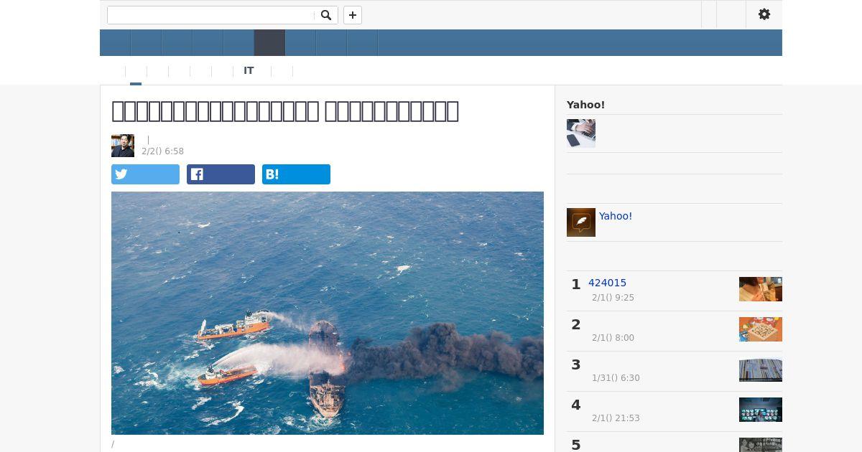Open the burning tanker article photo

[328, 313]
